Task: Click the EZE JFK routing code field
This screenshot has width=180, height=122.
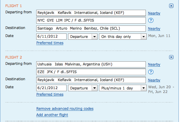Action: pos(91,72)
